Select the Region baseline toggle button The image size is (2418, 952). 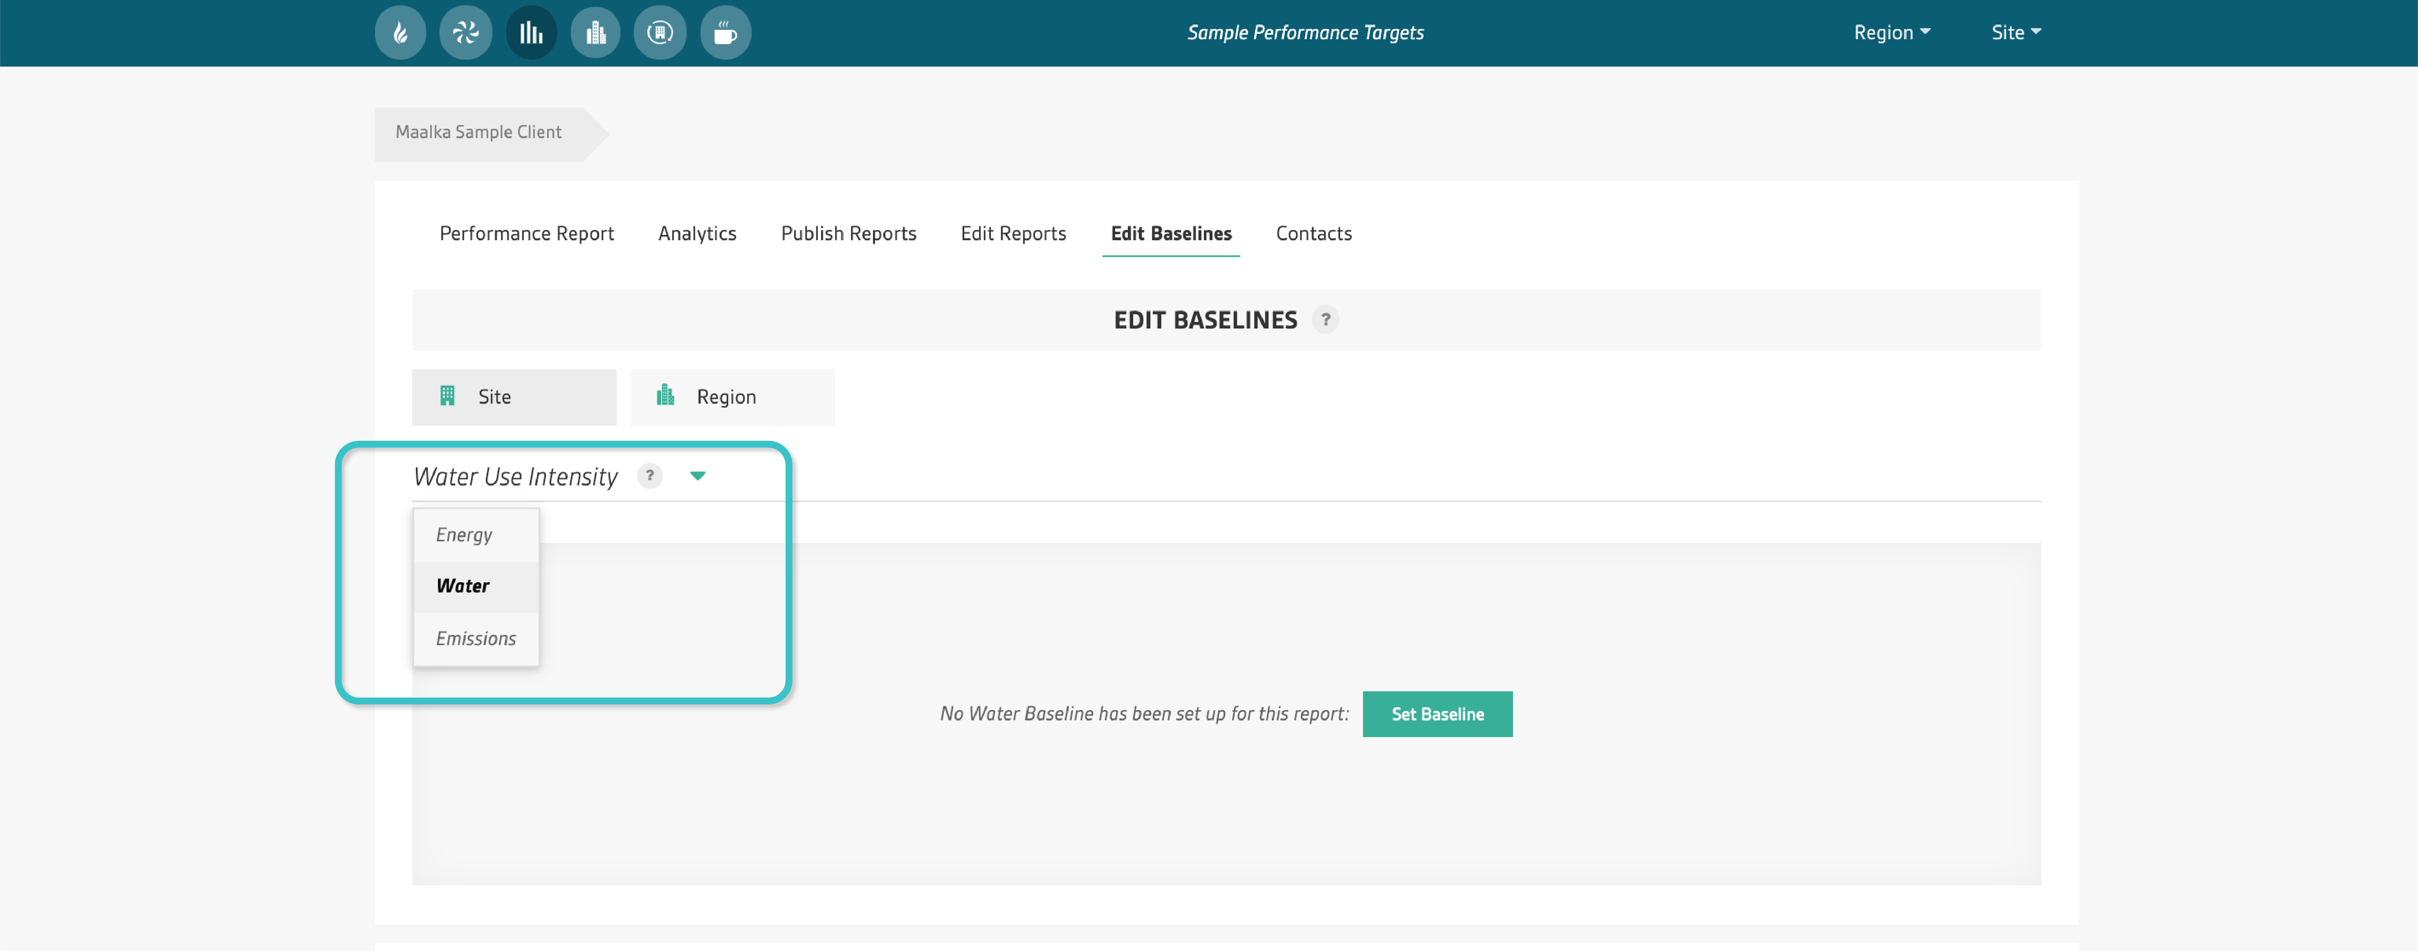(x=732, y=397)
